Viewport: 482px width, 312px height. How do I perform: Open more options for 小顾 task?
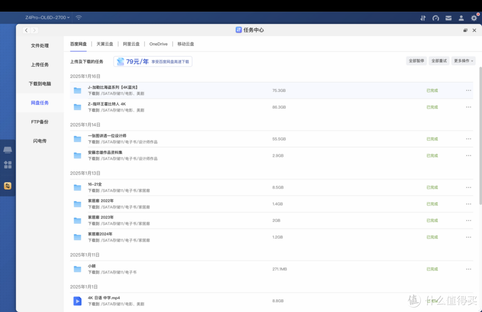[x=468, y=269]
